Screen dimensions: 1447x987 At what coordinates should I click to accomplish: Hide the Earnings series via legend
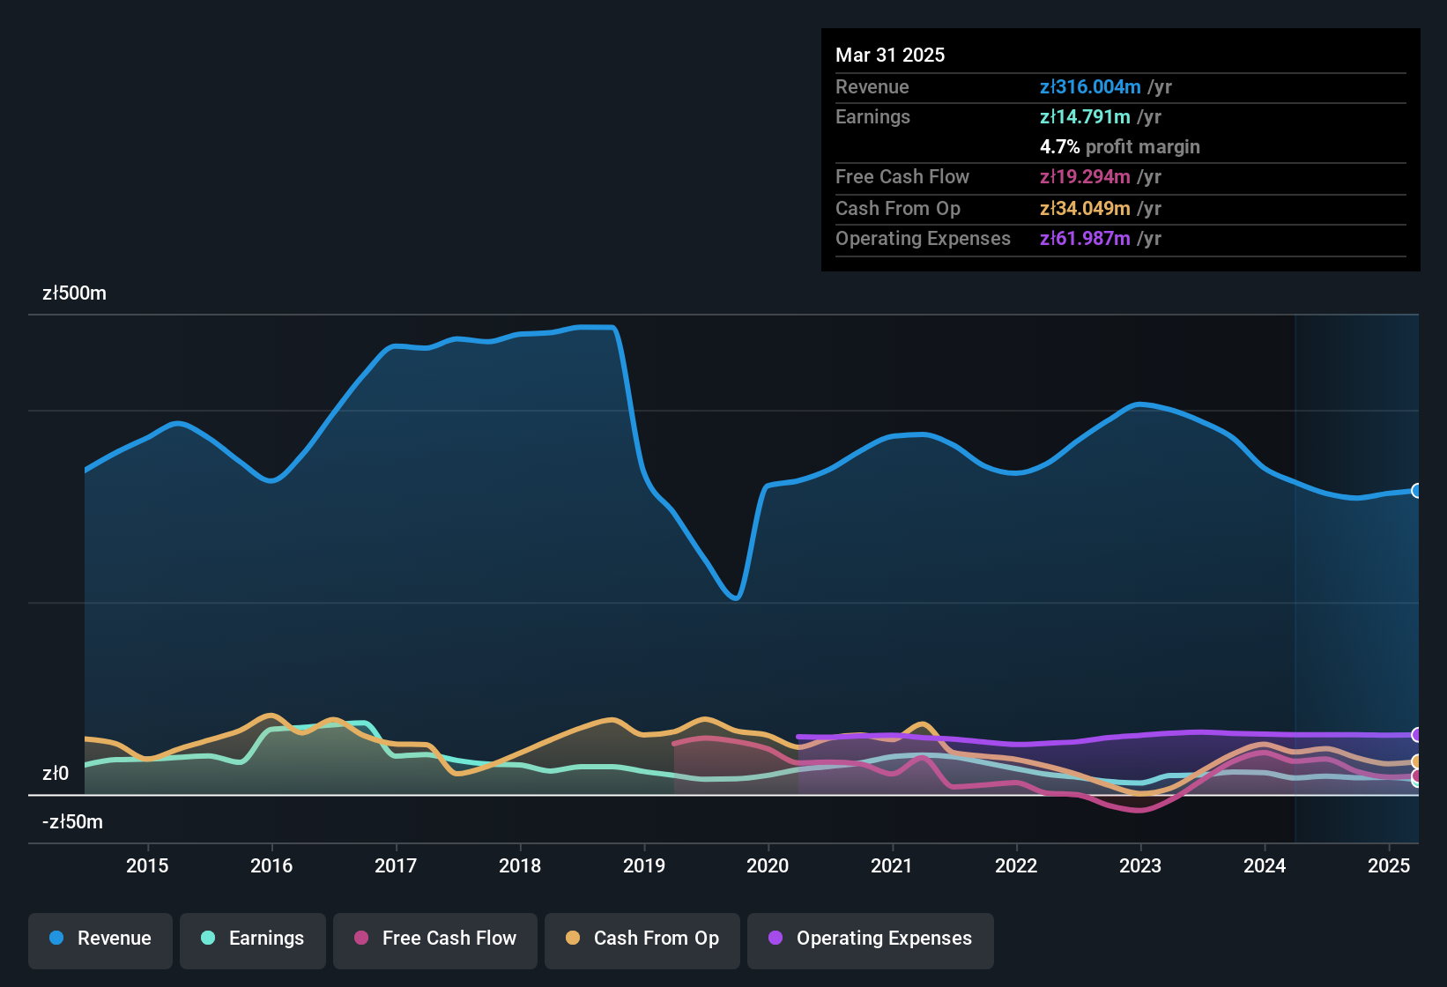pyautogui.click(x=253, y=939)
